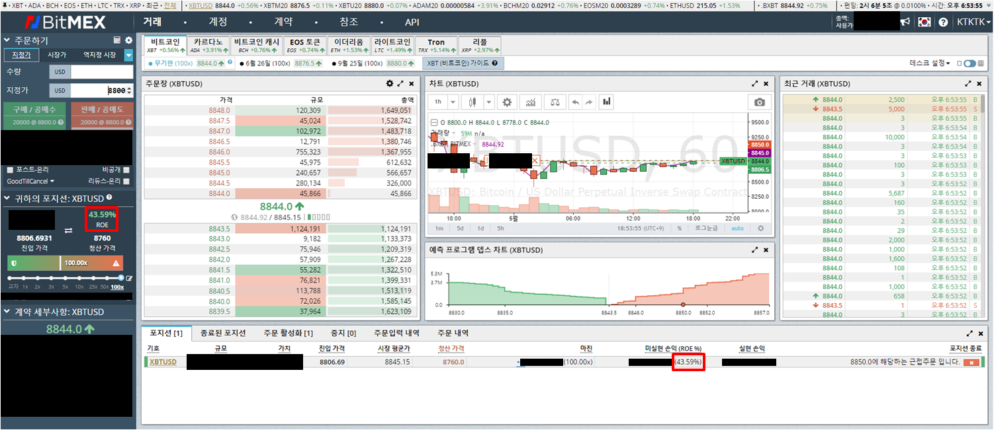Switch to 주문 활성화 [1] tab
This screenshot has width=994, height=430.
tap(288, 334)
